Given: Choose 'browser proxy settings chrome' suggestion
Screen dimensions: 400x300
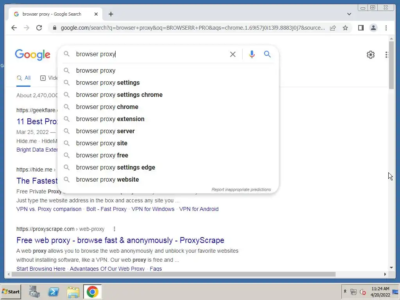Looking at the screenshot, I should pos(168,95).
